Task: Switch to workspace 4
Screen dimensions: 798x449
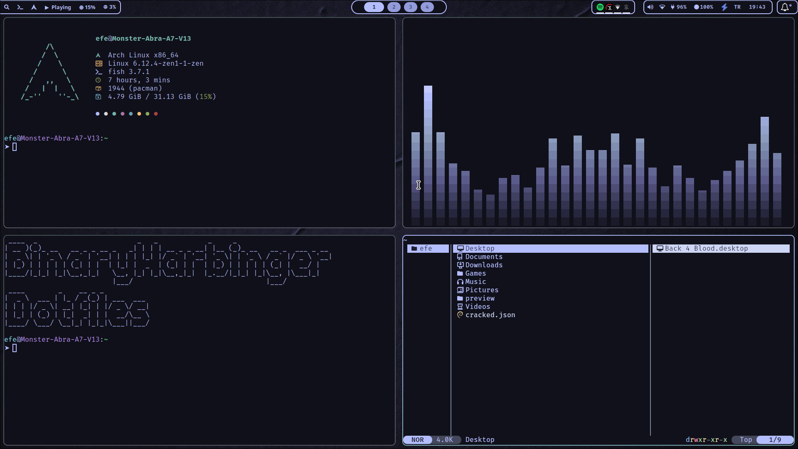Action: (x=428, y=7)
